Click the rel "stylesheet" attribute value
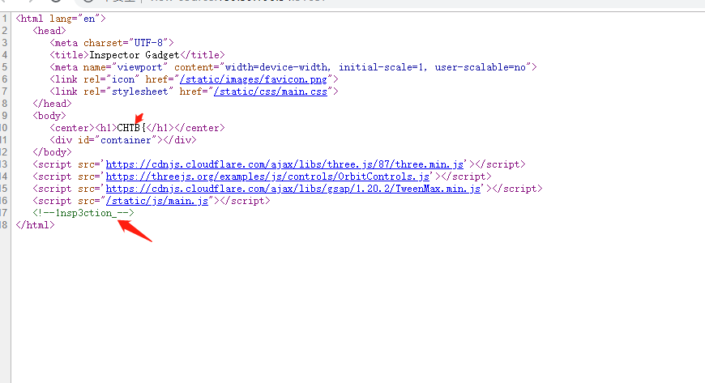The height and width of the screenshot is (383, 705). pyautogui.click(x=139, y=91)
